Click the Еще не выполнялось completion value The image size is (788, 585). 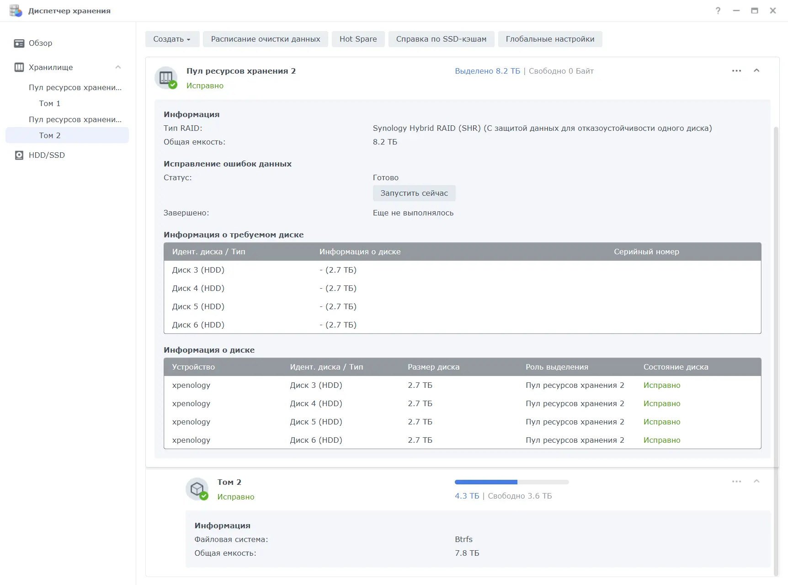(x=413, y=213)
